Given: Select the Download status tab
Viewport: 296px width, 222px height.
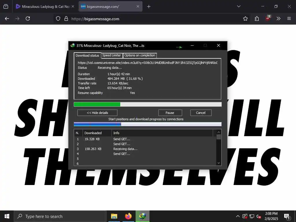Looking at the screenshot, I should click(x=87, y=55).
